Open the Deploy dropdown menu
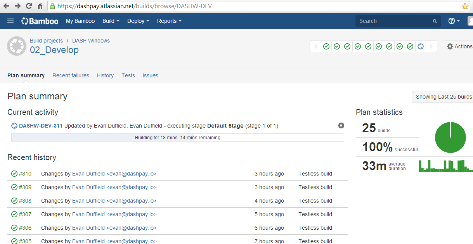473x244 pixels. point(138,21)
